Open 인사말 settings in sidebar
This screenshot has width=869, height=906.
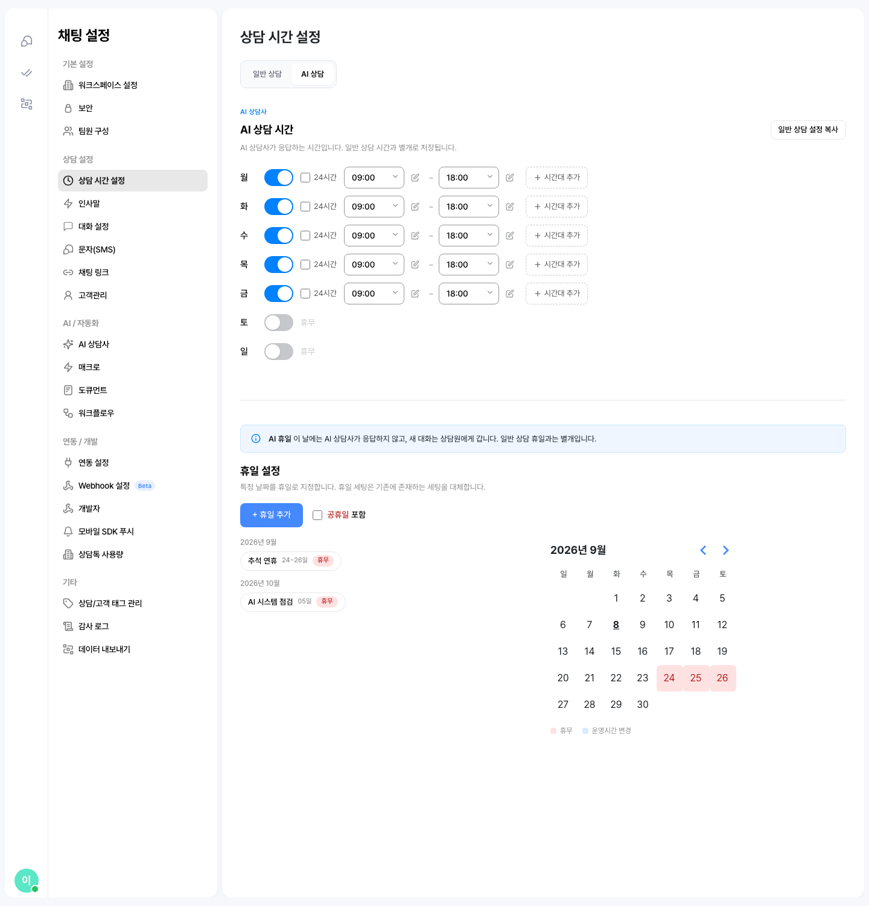pyautogui.click(x=133, y=204)
